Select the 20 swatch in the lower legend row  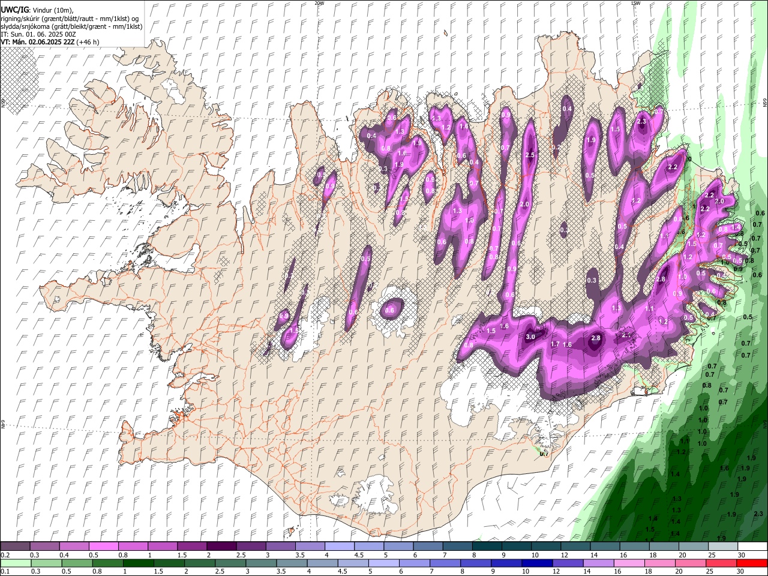691,563
